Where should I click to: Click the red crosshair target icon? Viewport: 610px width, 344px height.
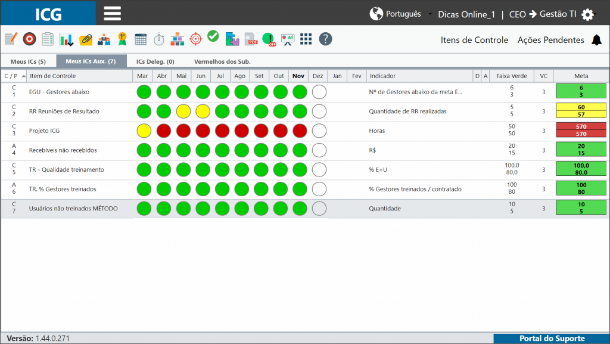195,39
